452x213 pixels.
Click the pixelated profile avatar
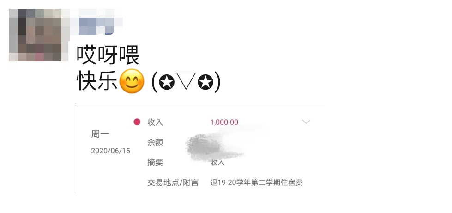[x=38, y=35]
